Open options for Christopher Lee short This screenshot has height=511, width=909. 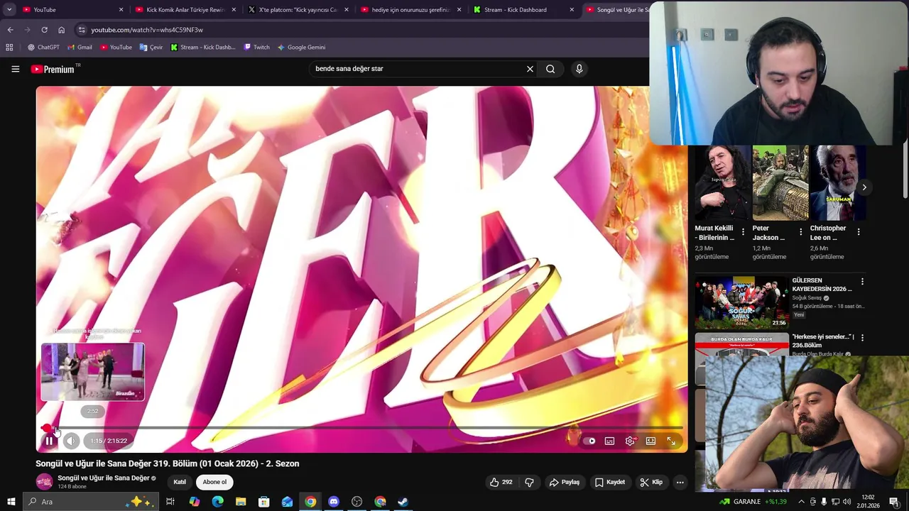click(x=859, y=232)
